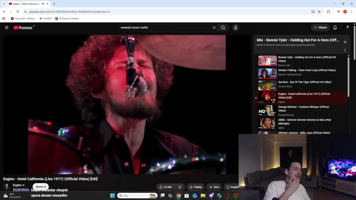Open the mix playlist three-dot menu

pyautogui.click(x=345, y=51)
